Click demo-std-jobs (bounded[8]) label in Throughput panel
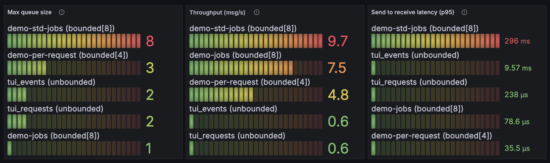550x163 pixels. coord(243,28)
